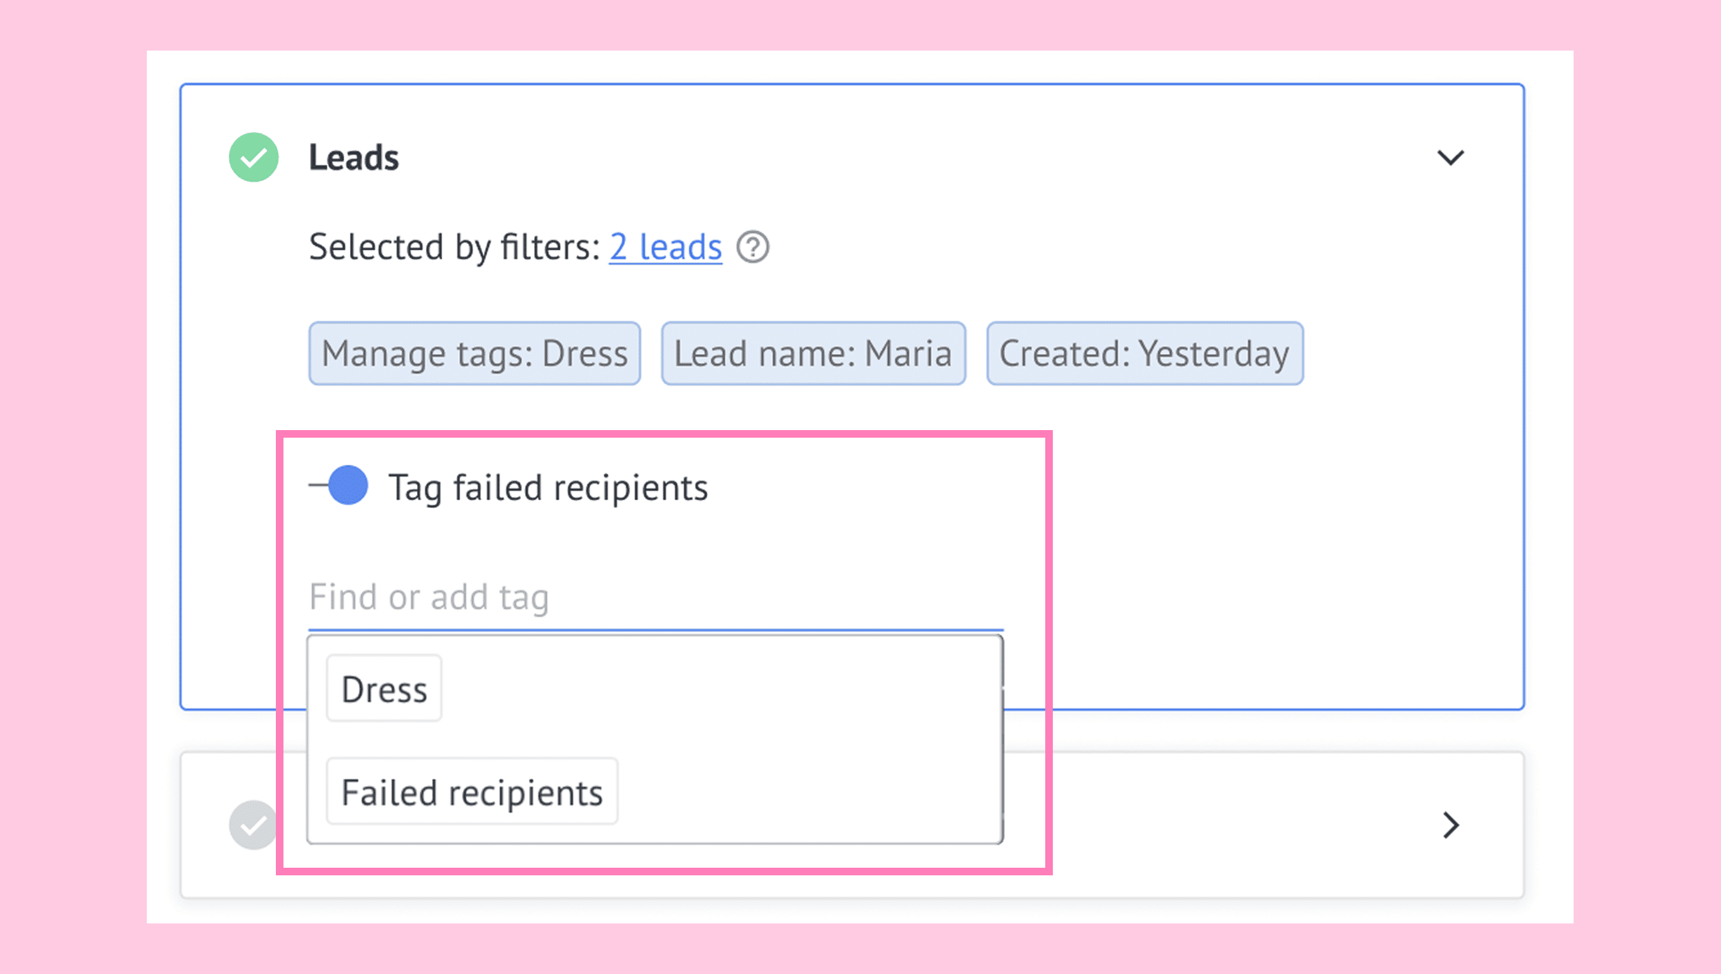Click the Manage tags: Dress filter chip
The height and width of the screenshot is (974, 1721).
pyautogui.click(x=475, y=353)
